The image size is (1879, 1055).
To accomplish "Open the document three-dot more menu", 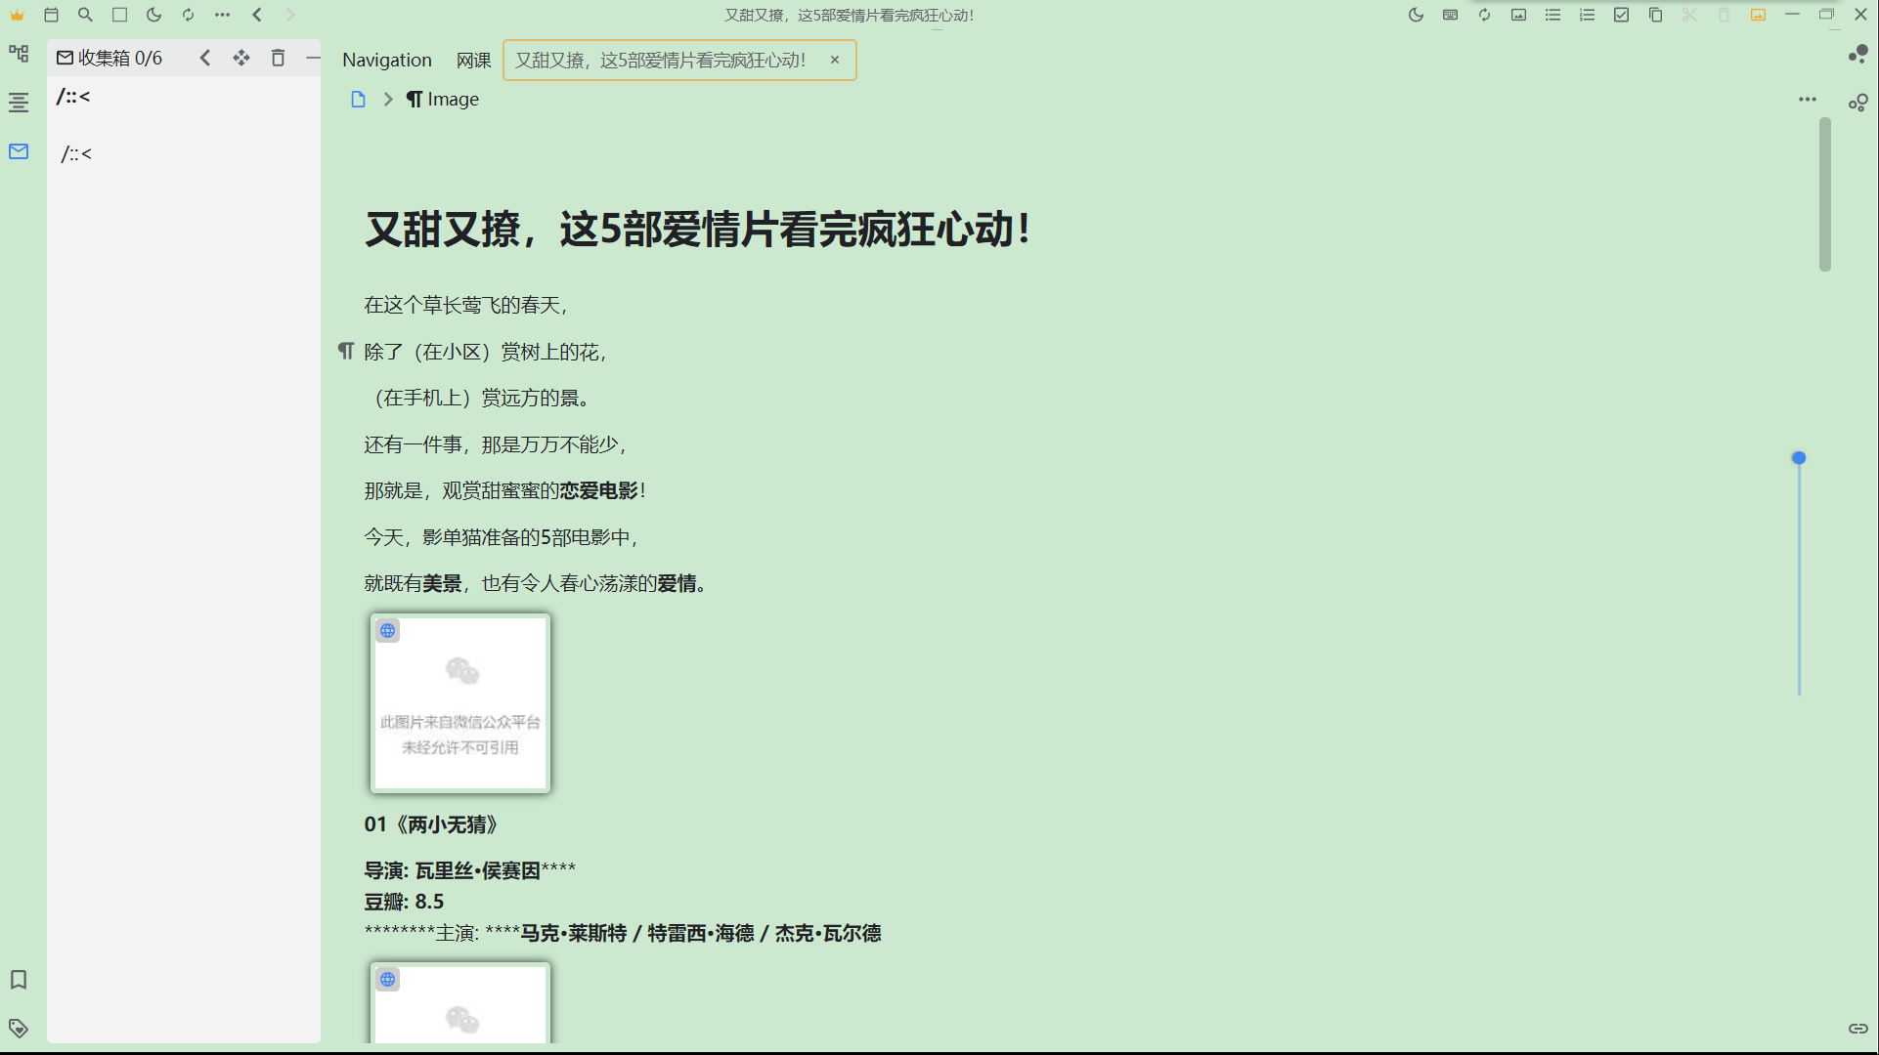I will click(1808, 99).
